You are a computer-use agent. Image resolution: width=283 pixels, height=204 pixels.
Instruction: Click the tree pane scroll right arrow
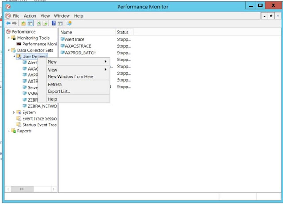coord(54,189)
